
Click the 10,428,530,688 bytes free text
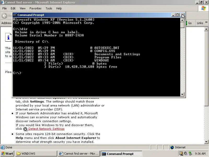tap(91, 67)
